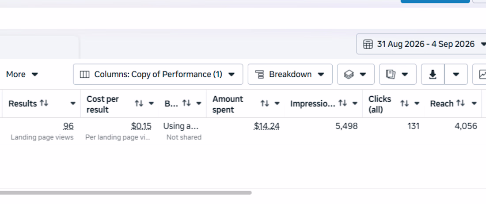
Task: Click the Cost per result header label
Action: (103, 104)
